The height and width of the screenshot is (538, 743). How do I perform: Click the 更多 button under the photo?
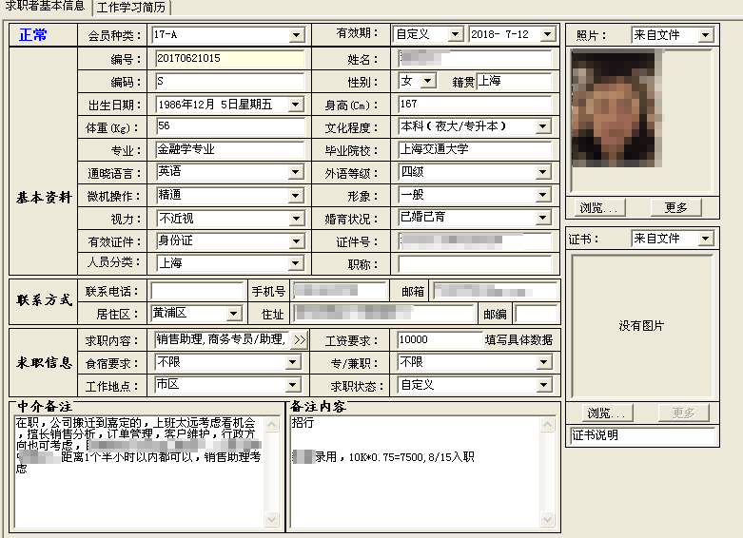(x=675, y=207)
